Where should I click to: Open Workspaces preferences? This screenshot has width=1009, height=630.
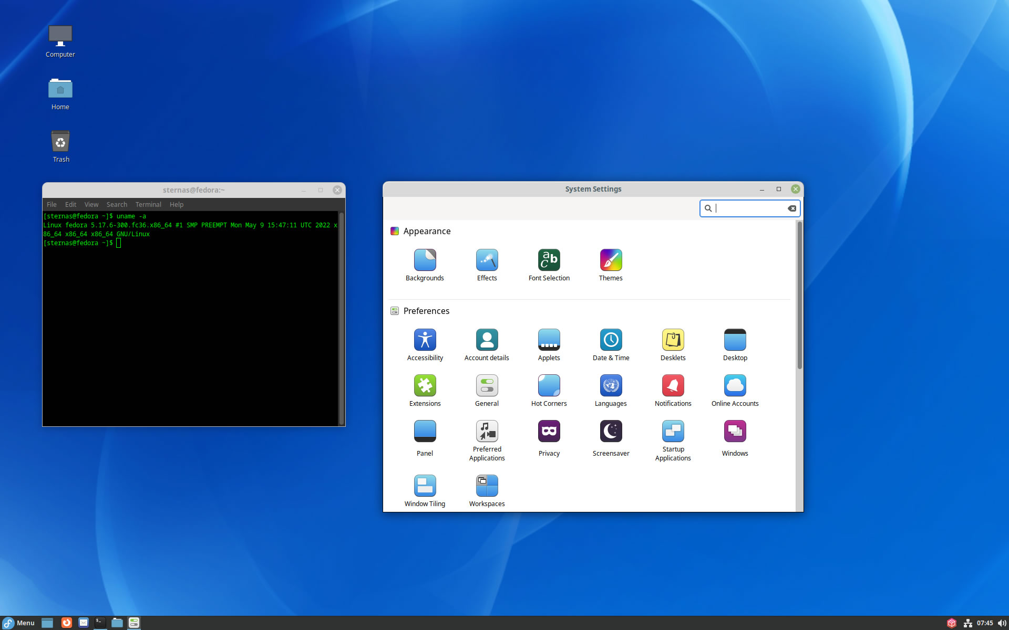(487, 491)
